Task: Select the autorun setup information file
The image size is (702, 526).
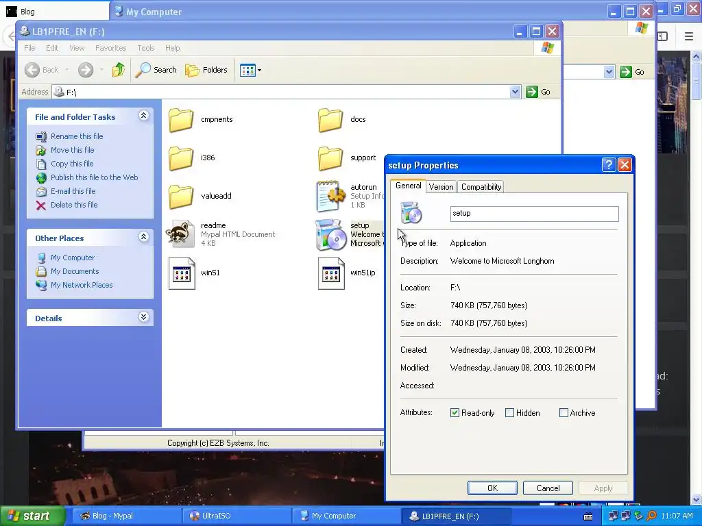Action: 330,197
